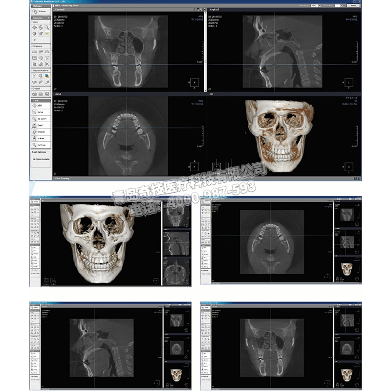The width and height of the screenshot is (391, 391).
Task: Open the MPR task
Action: coord(41,106)
